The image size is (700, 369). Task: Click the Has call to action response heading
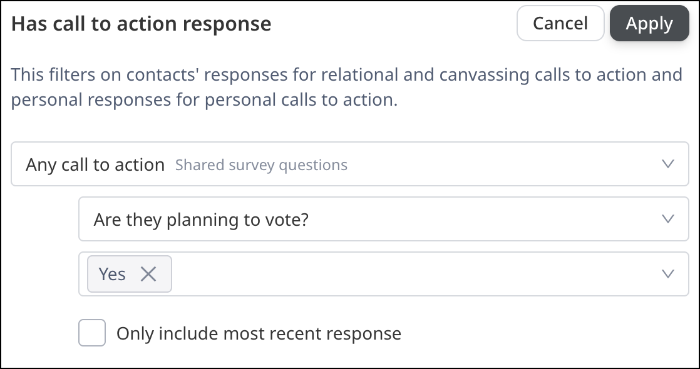141,24
